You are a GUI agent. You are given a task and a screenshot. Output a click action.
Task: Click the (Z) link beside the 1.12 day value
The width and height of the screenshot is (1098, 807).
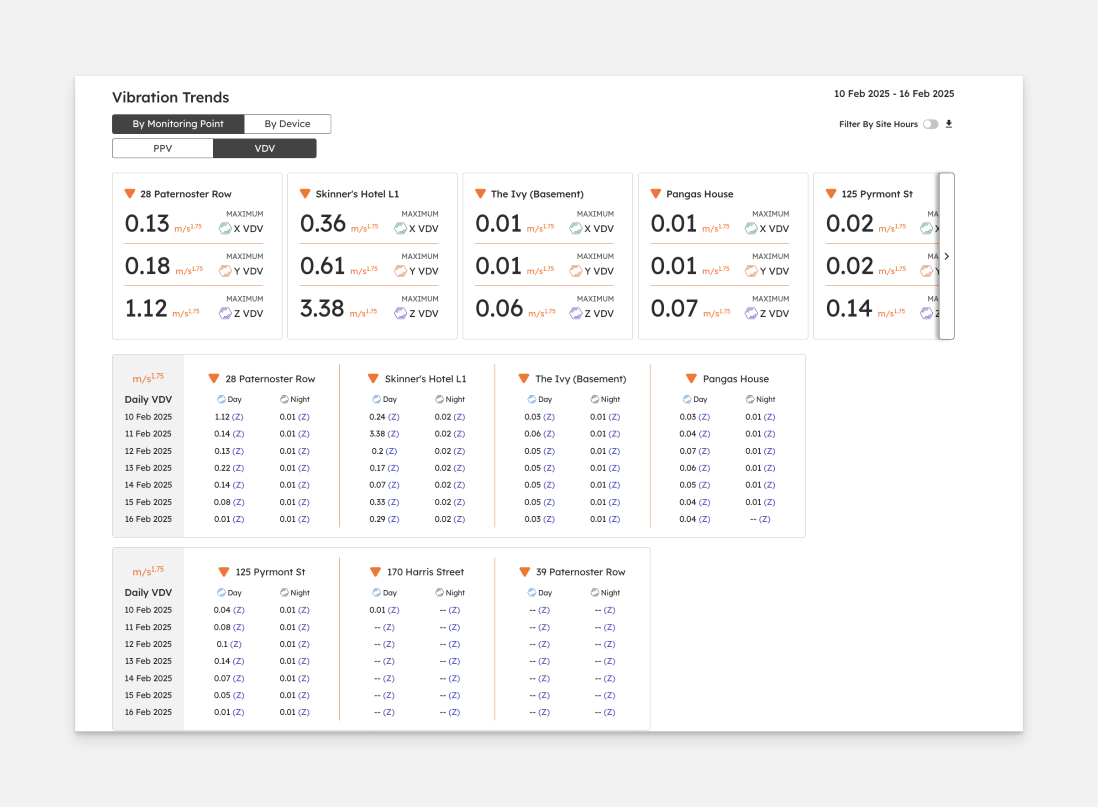click(237, 417)
